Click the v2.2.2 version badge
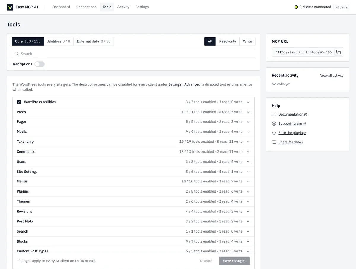Viewport: 356px width, 269px height. tap(341, 7)
